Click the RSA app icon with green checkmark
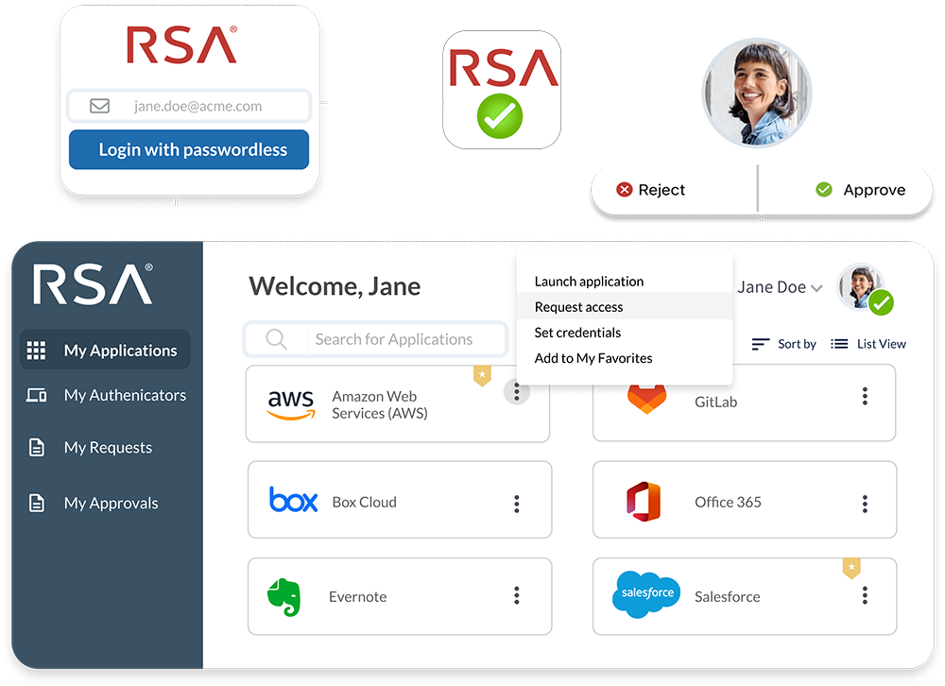945x686 pixels. click(x=502, y=90)
